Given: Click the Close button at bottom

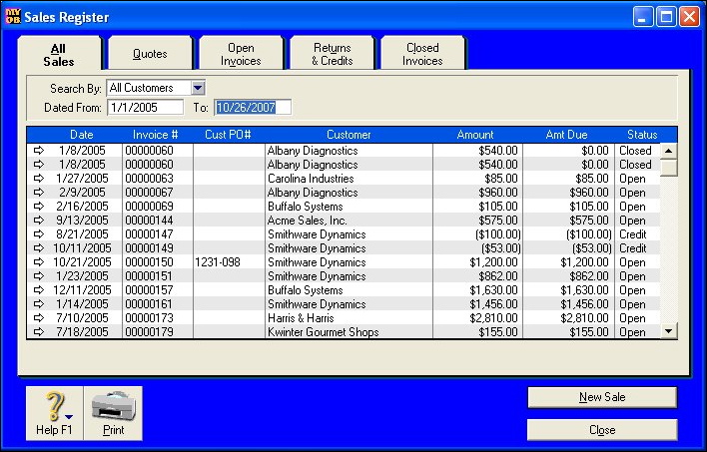Looking at the screenshot, I should [602, 430].
